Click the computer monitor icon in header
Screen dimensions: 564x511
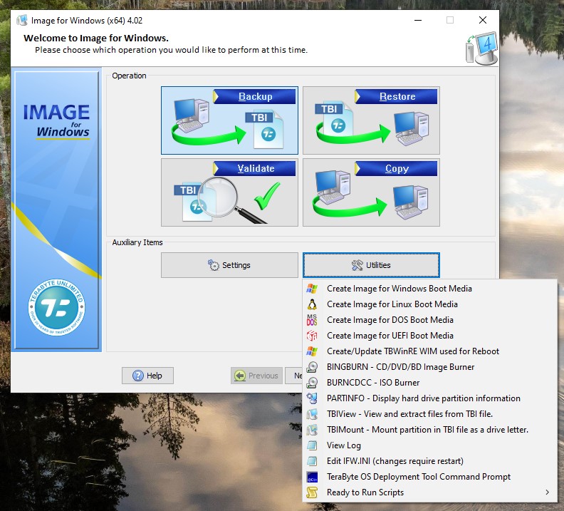coord(482,48)
